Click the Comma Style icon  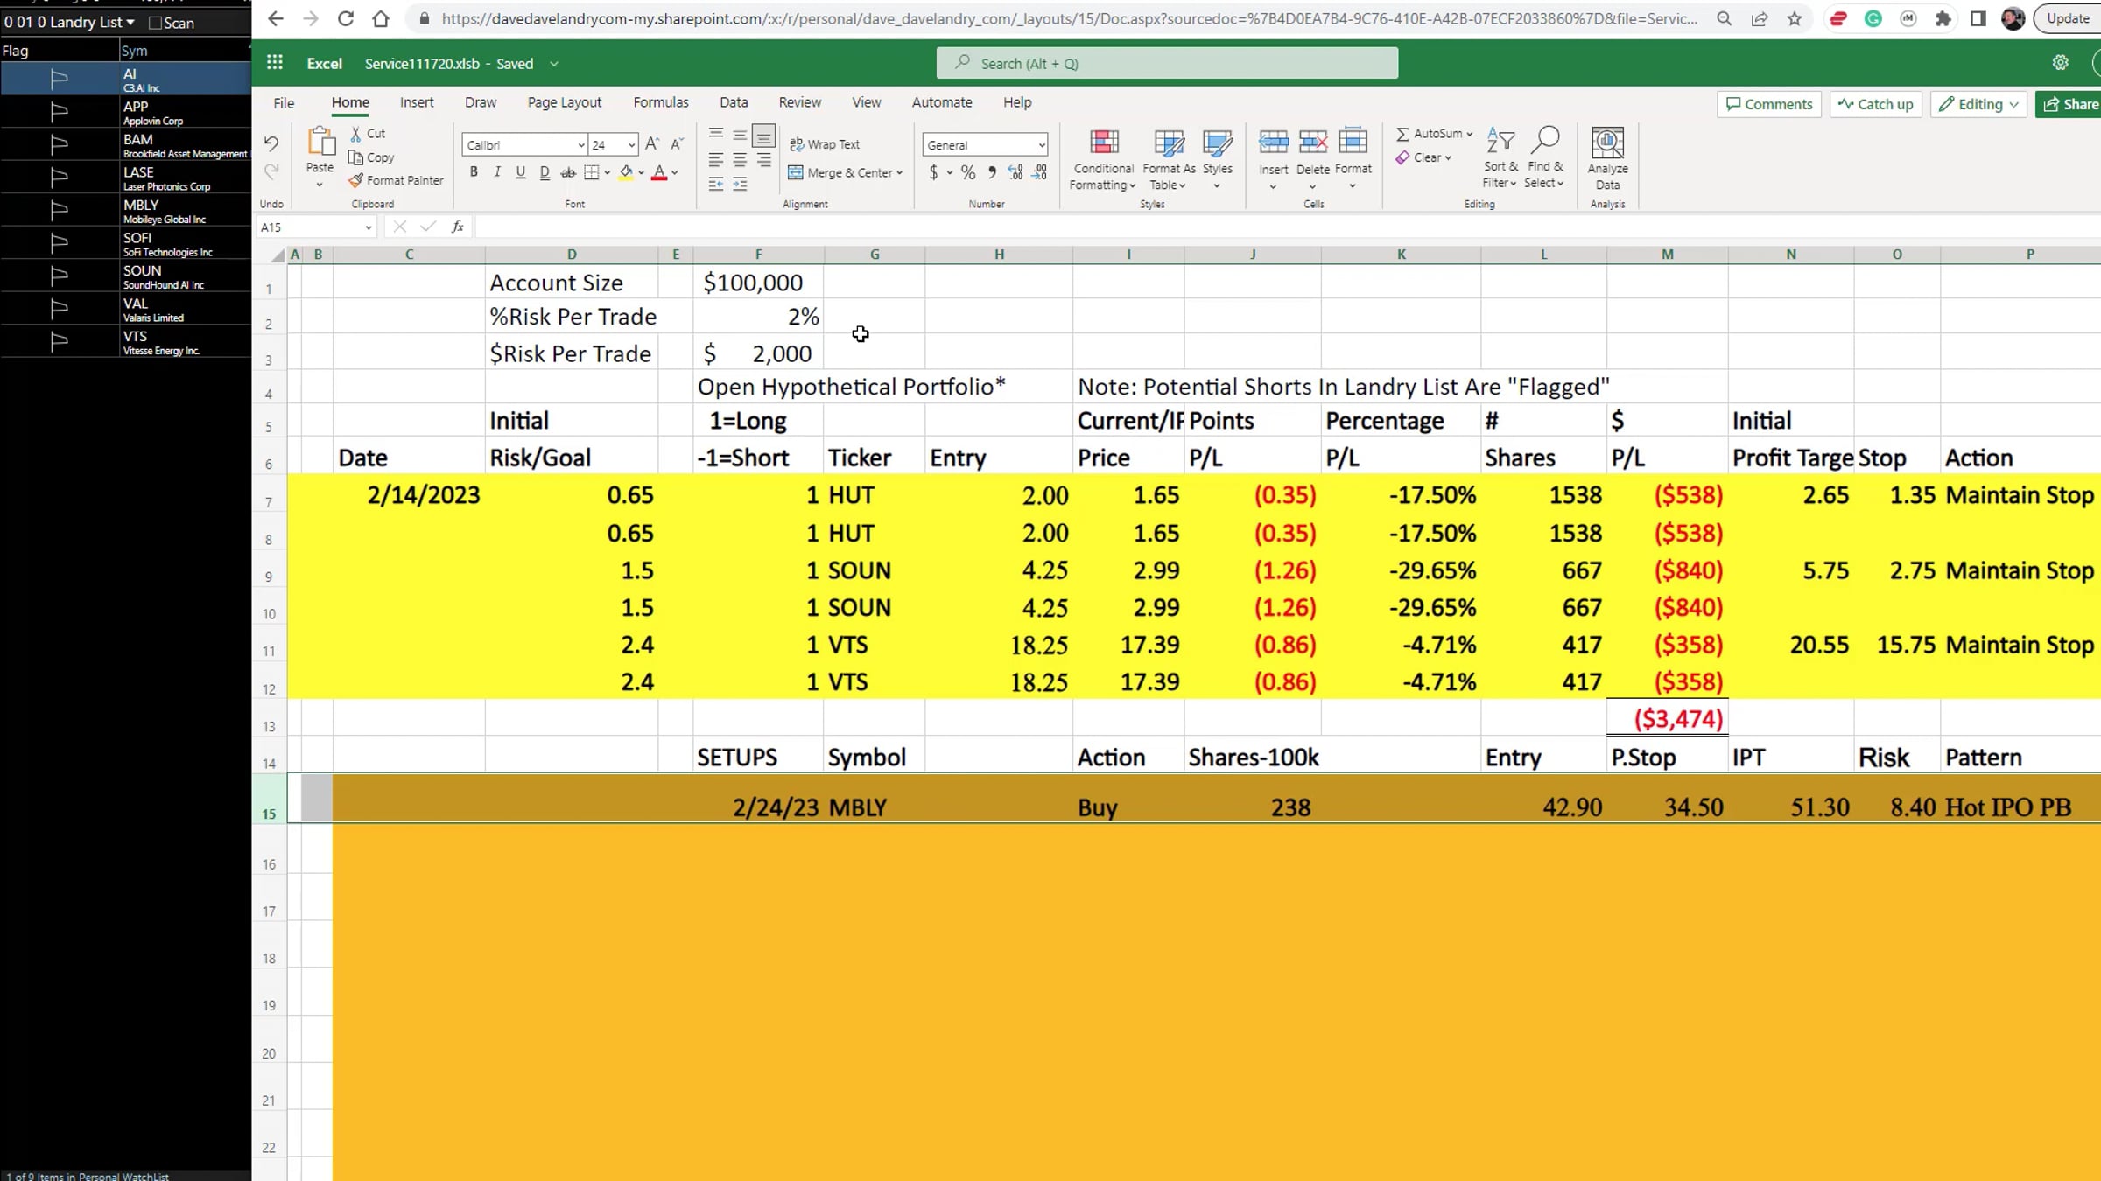coord(992,173)
